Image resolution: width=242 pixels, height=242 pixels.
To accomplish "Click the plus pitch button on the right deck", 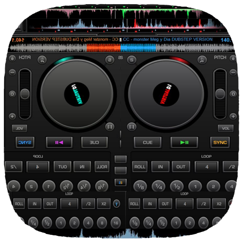I will tap(233, 116).
